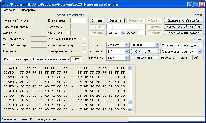Click the Системный пароль field
206x123 pixels.
pyautogui.click(x=39, y=20)
